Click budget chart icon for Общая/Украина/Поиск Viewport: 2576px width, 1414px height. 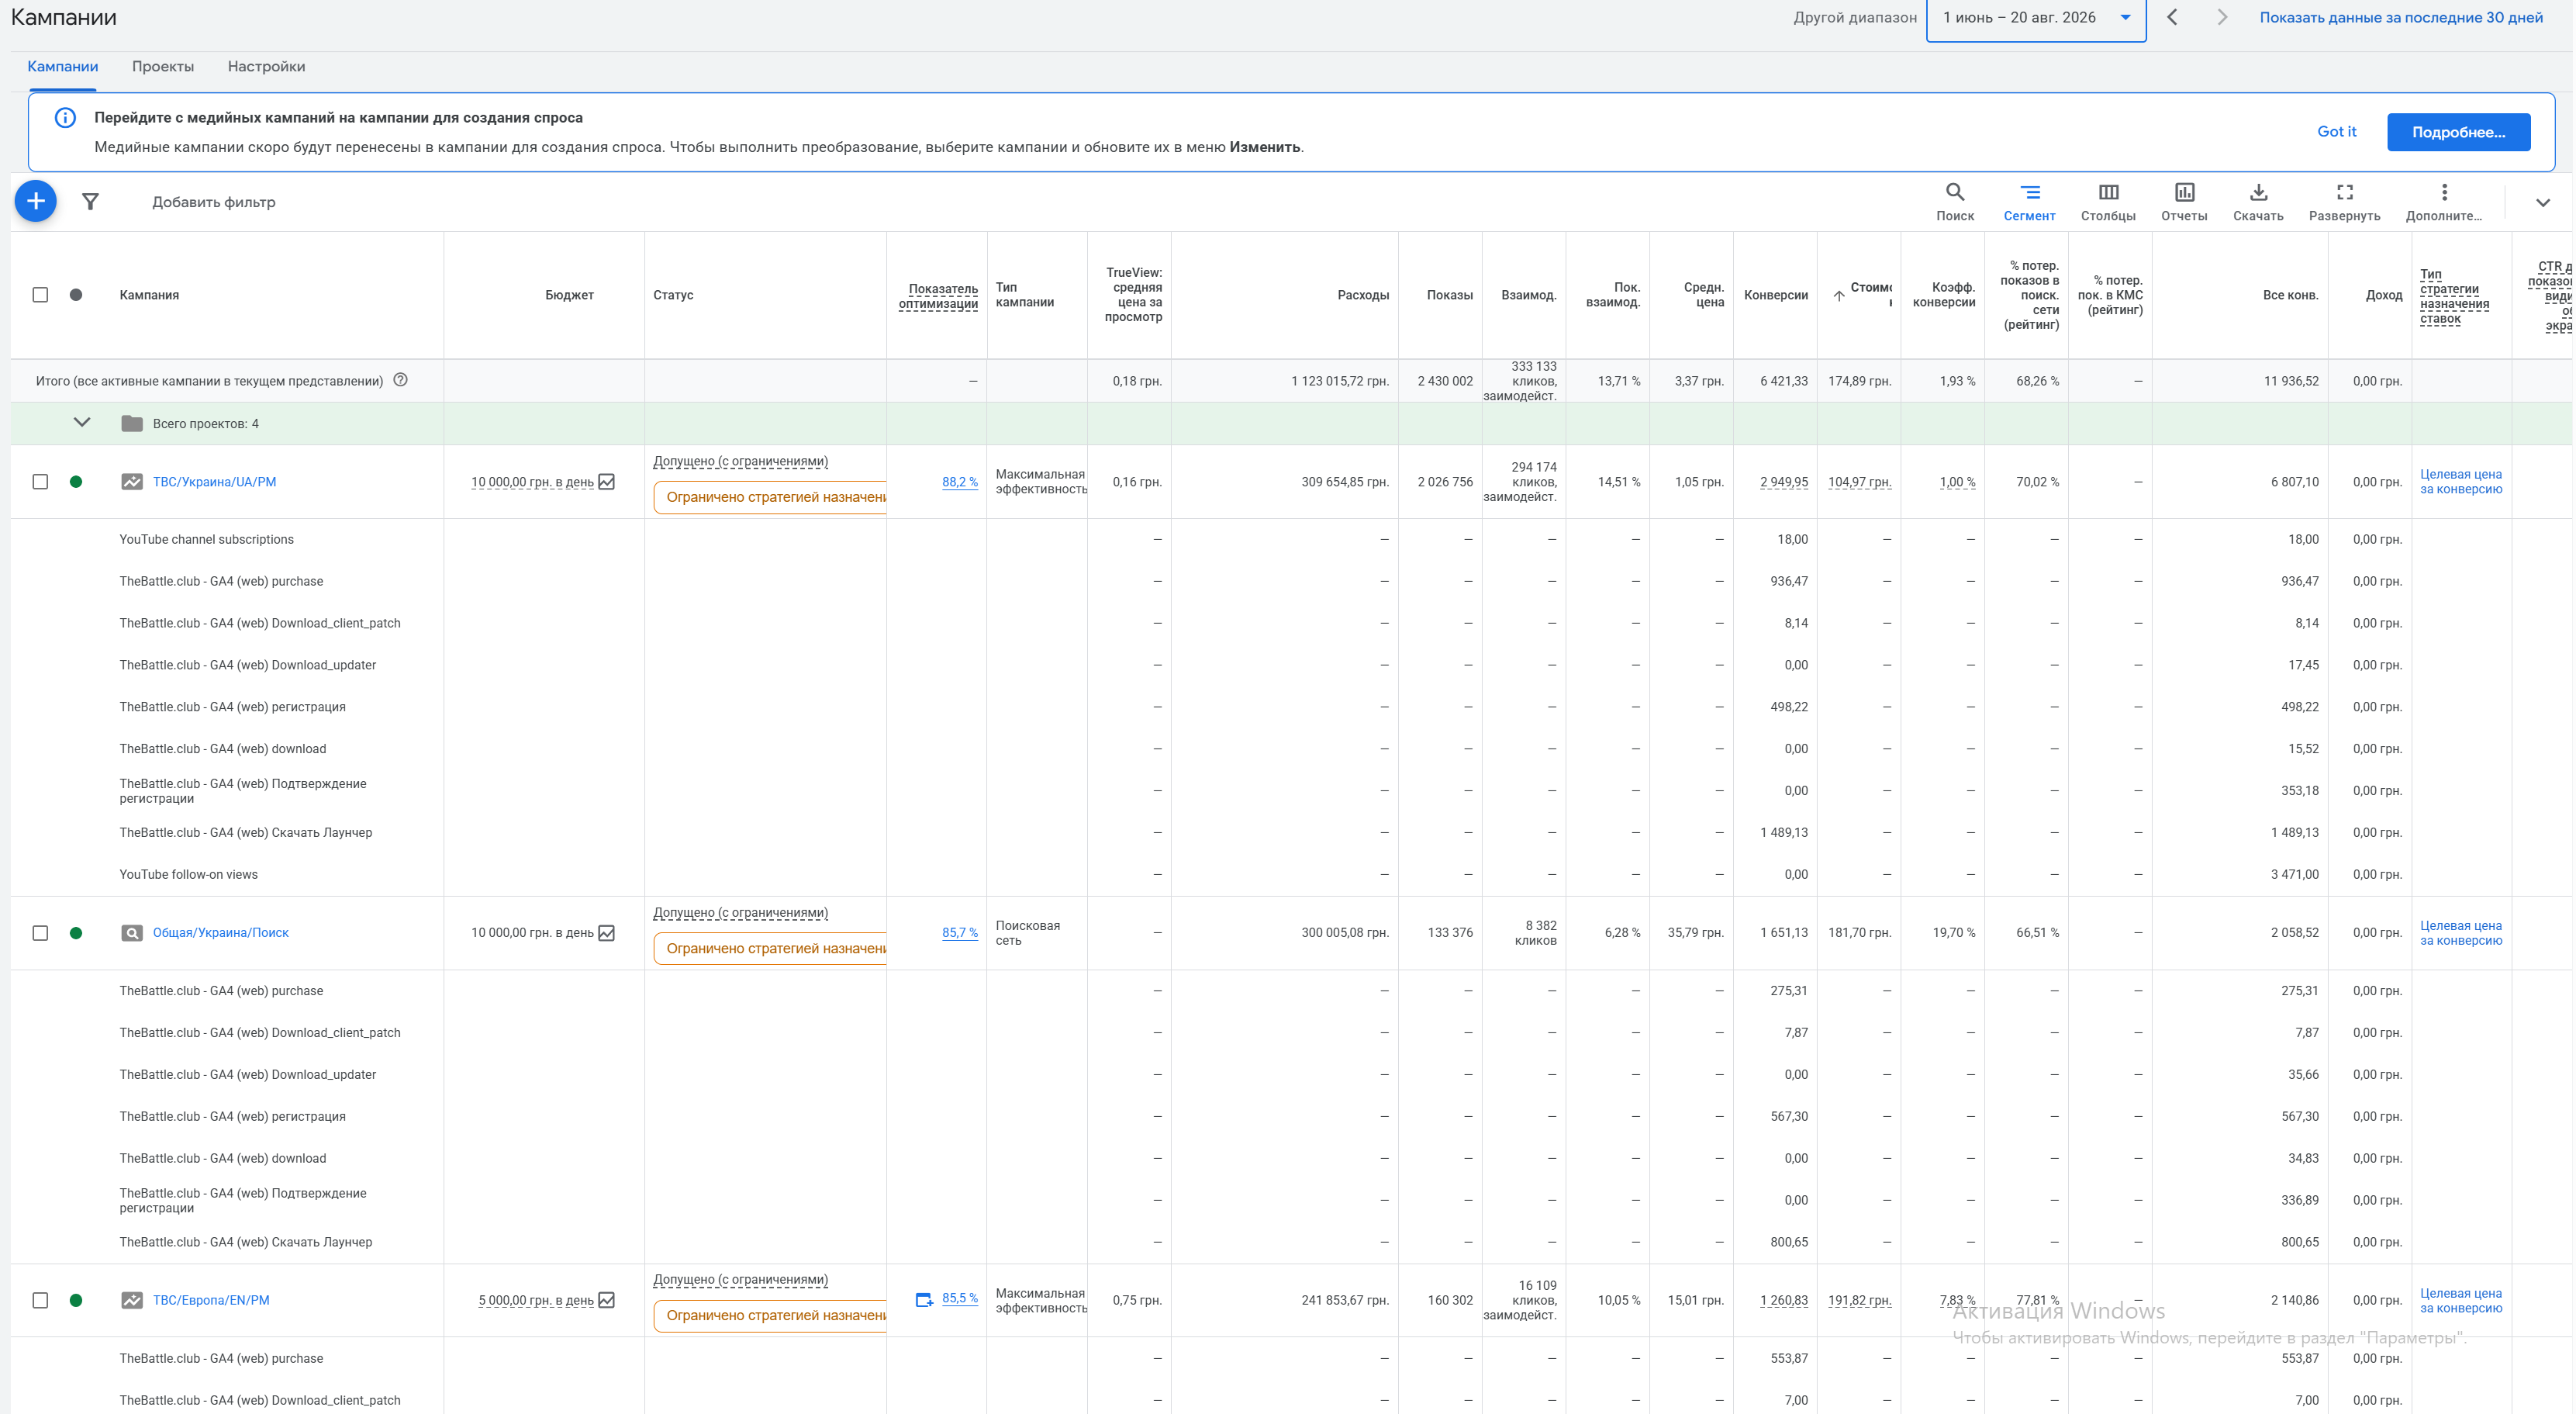(x=606, y=933)
